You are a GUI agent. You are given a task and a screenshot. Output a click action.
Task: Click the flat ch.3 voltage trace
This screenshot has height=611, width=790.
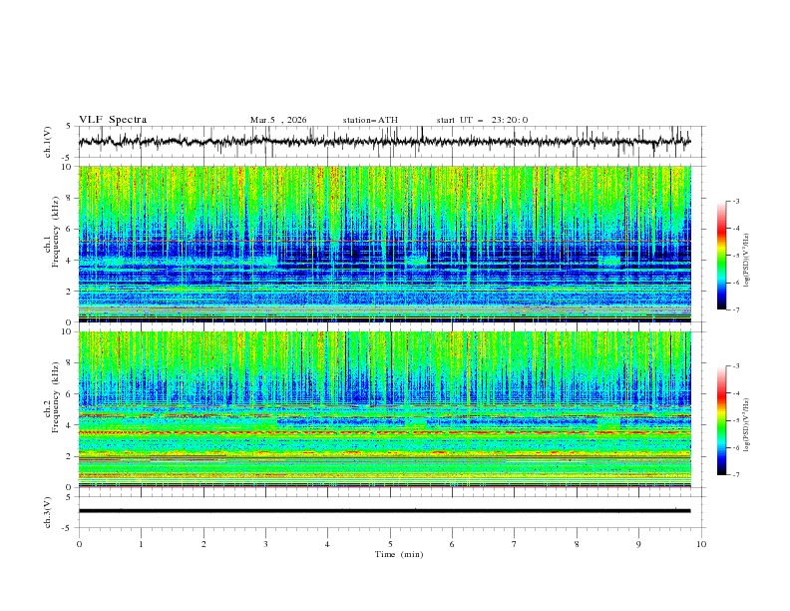click(x=384, y=511)
